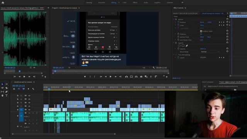Step back one frame in the Program monitor
This screenshot has height=139, width=247.
(x=106, y=77)
